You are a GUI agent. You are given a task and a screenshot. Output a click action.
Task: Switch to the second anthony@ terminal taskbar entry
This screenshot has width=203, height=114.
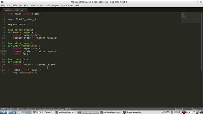111,112
